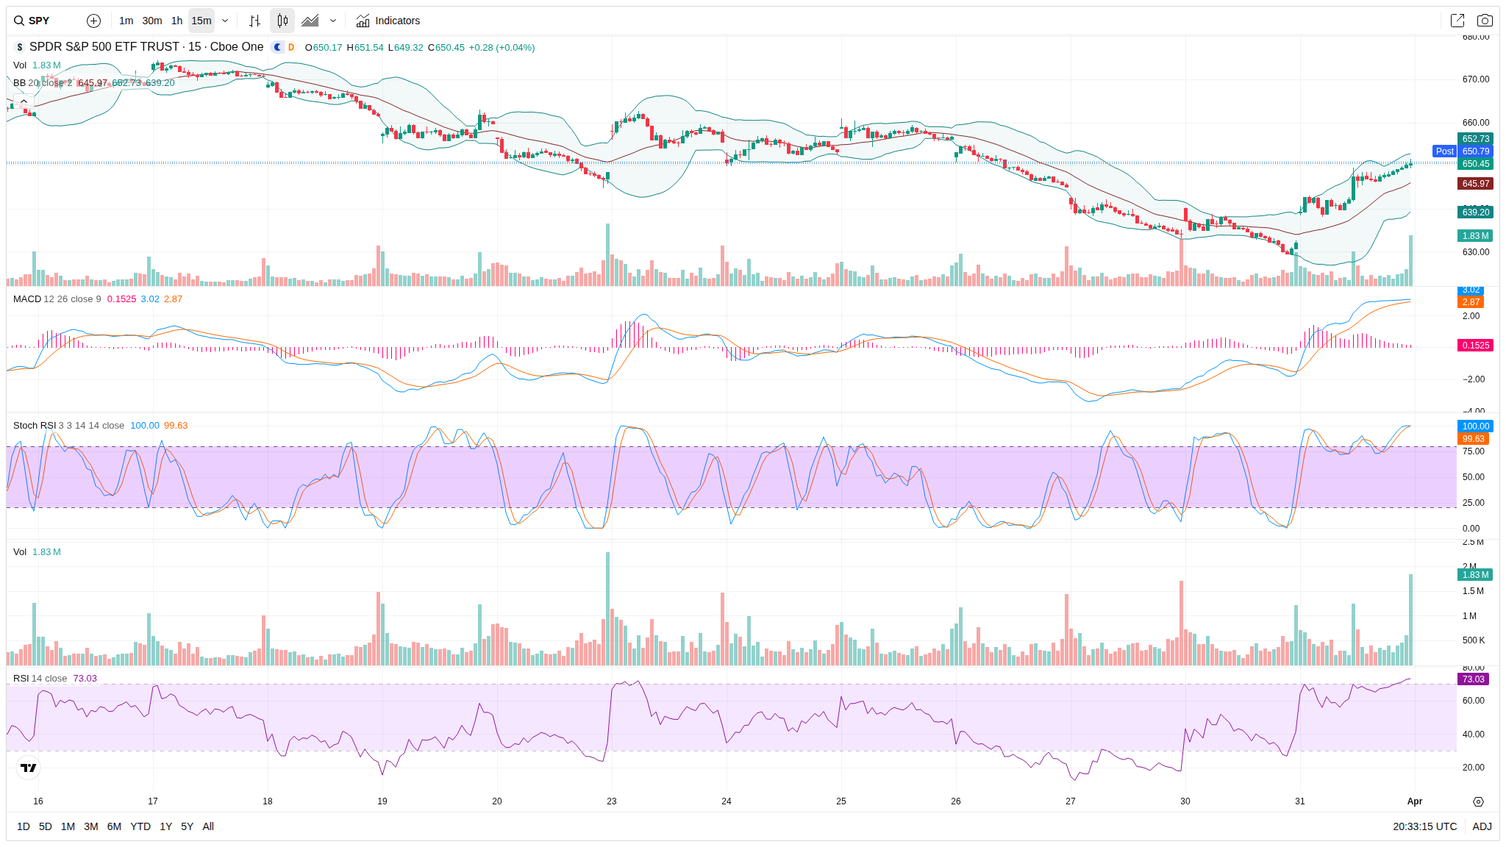Click the TradingView logo badge
The width and height of the screenshot is (1506, 847).
(28, 768)
